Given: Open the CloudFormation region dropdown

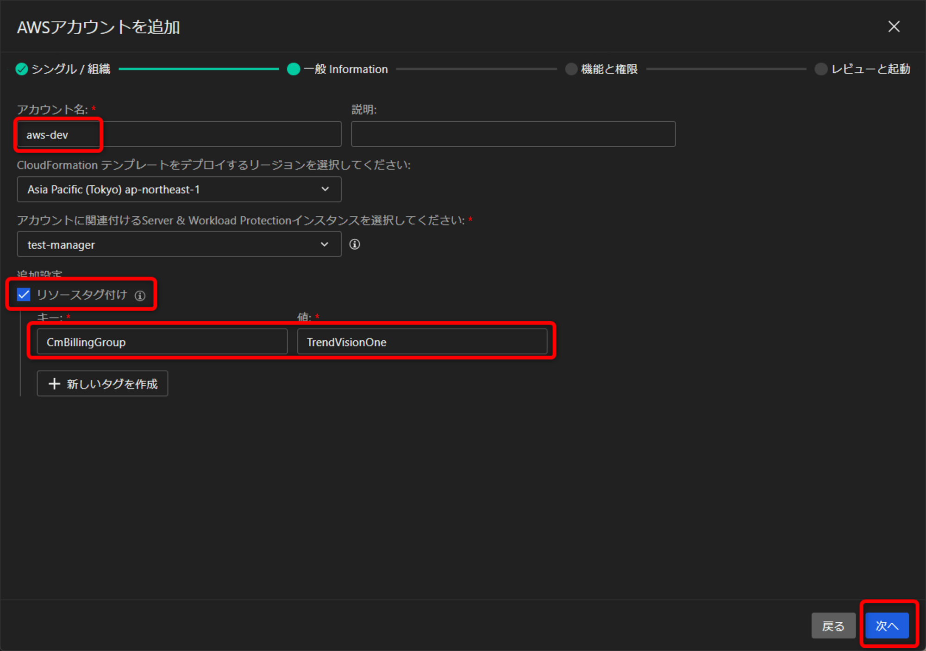Looking at the screenshot, I should click(179, 189).
